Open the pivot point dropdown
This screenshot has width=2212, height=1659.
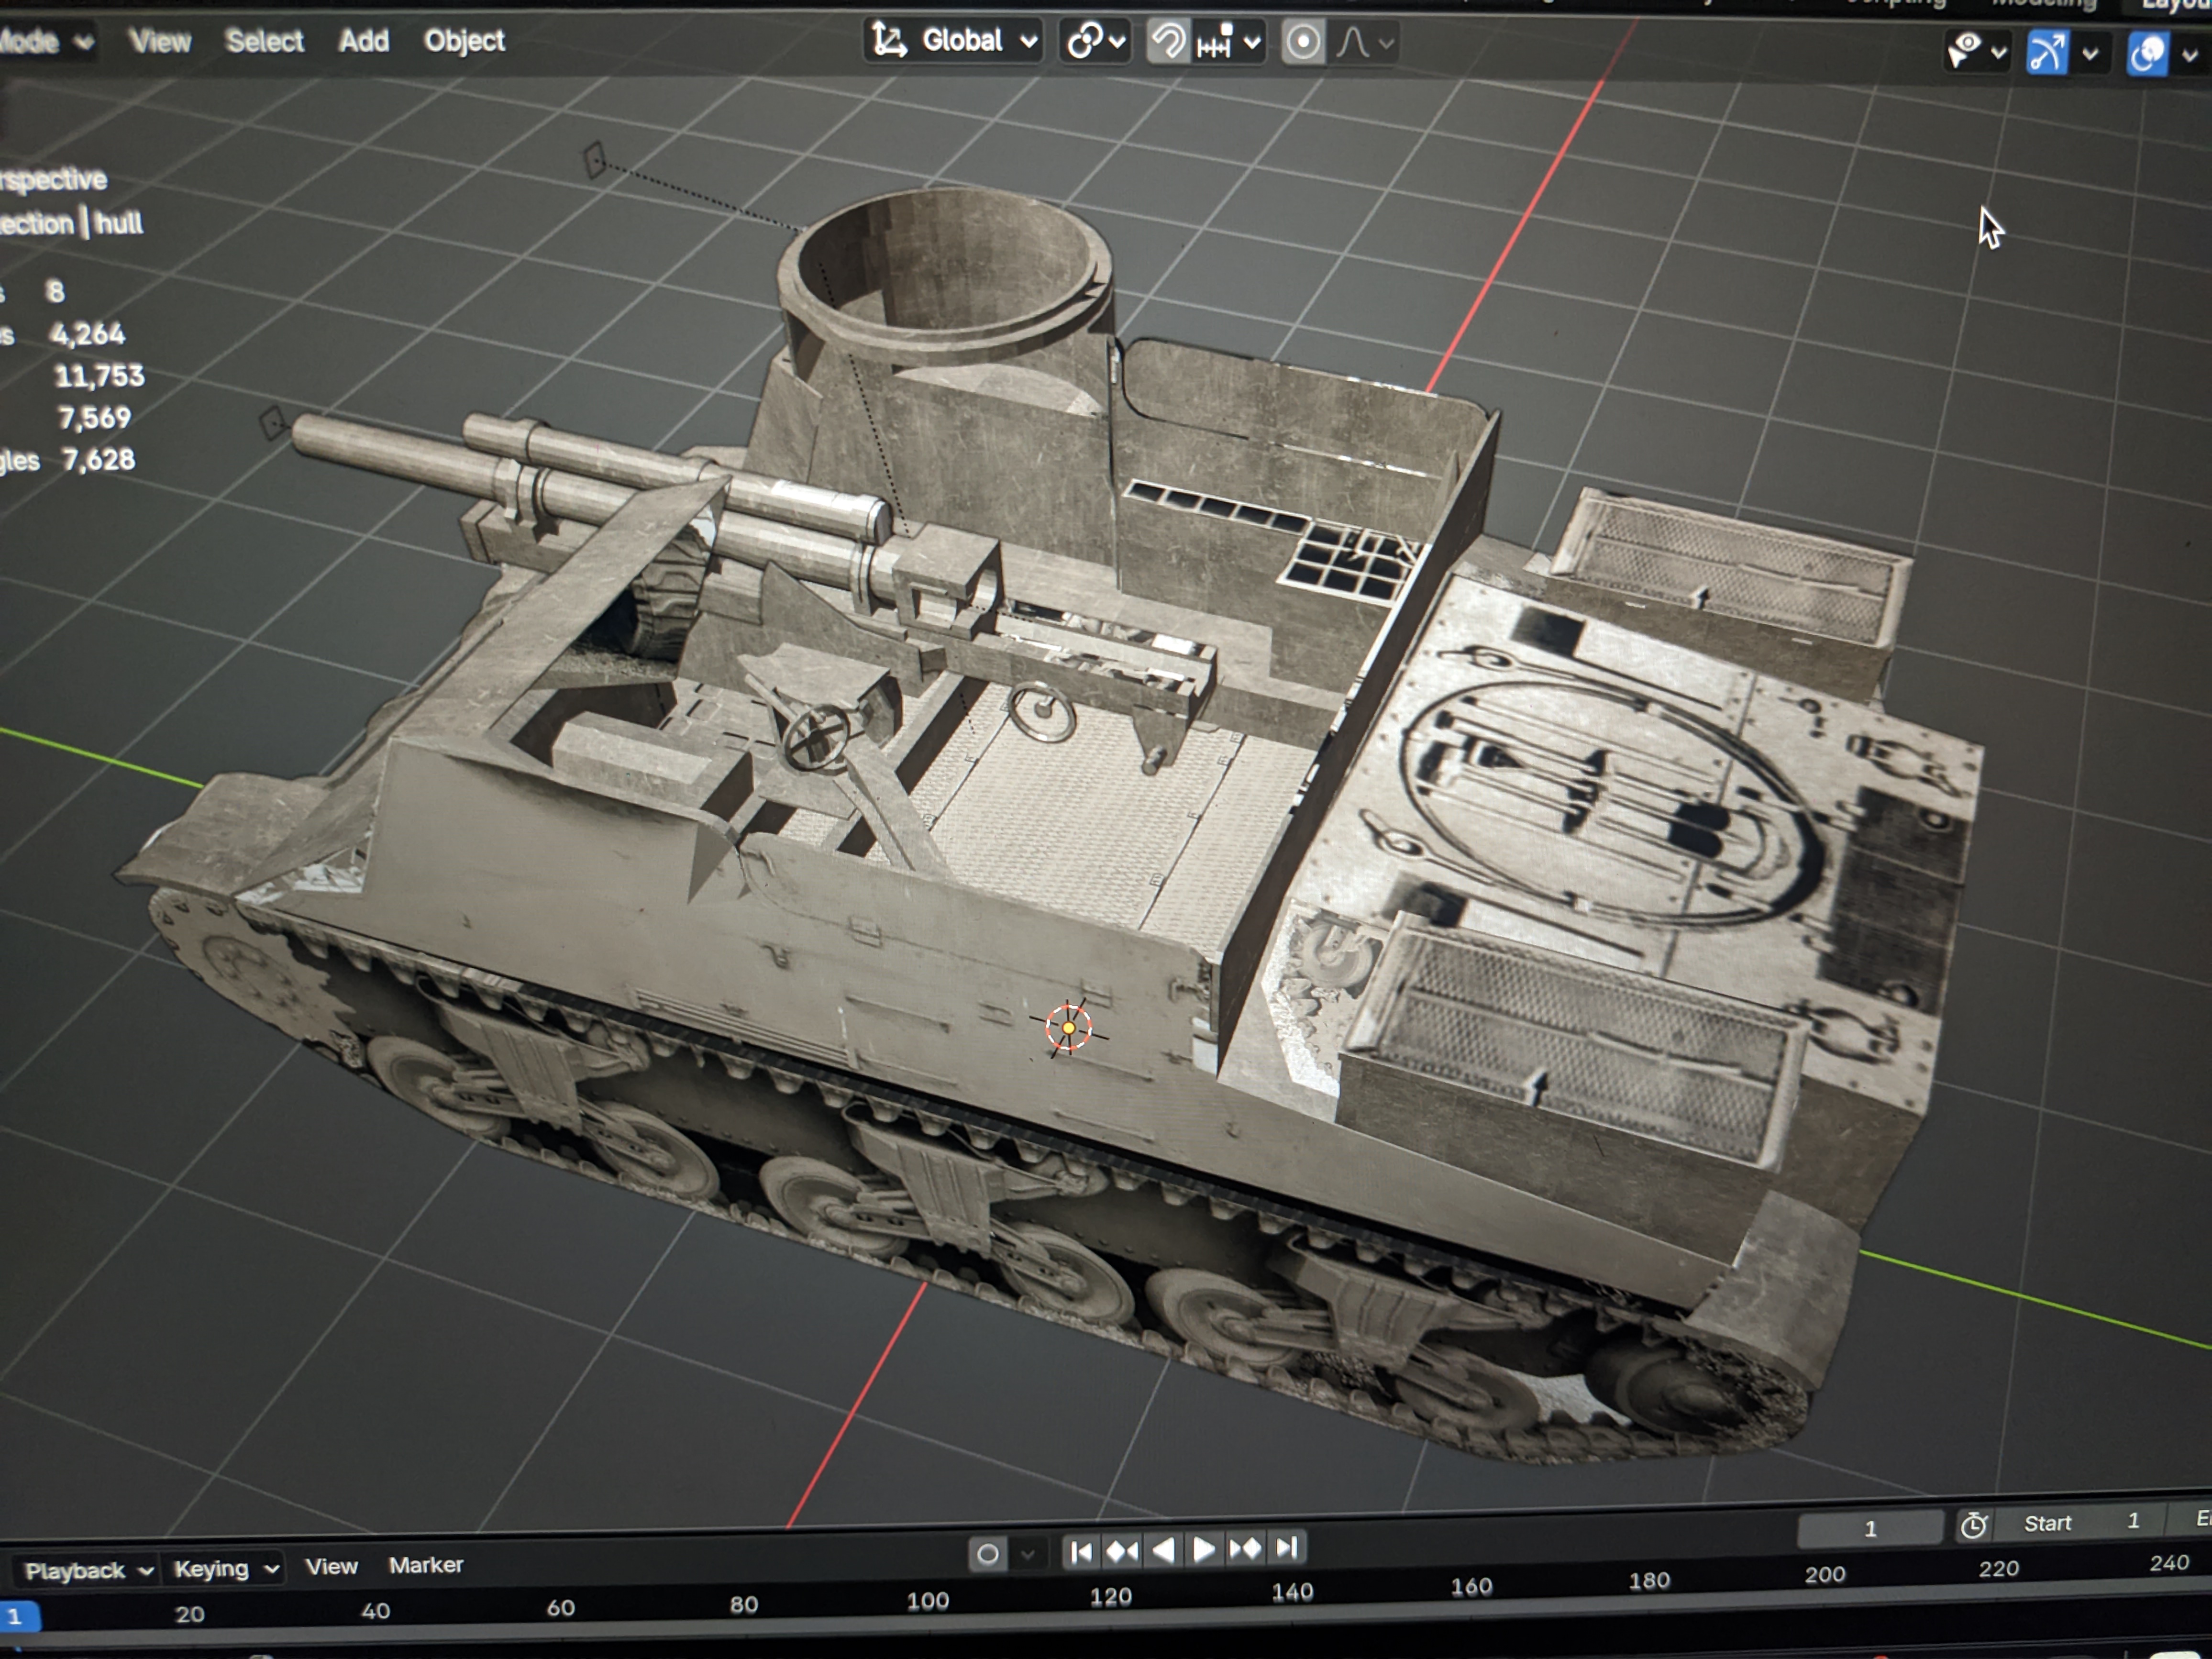pos(1096,42)
